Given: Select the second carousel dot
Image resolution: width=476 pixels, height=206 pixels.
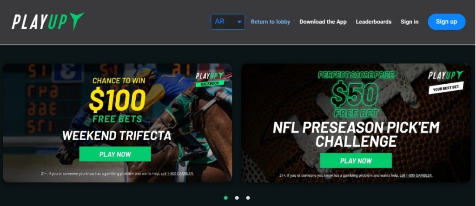Looking at the screenshot, I should pyautogui.click(x=237, y=198).
